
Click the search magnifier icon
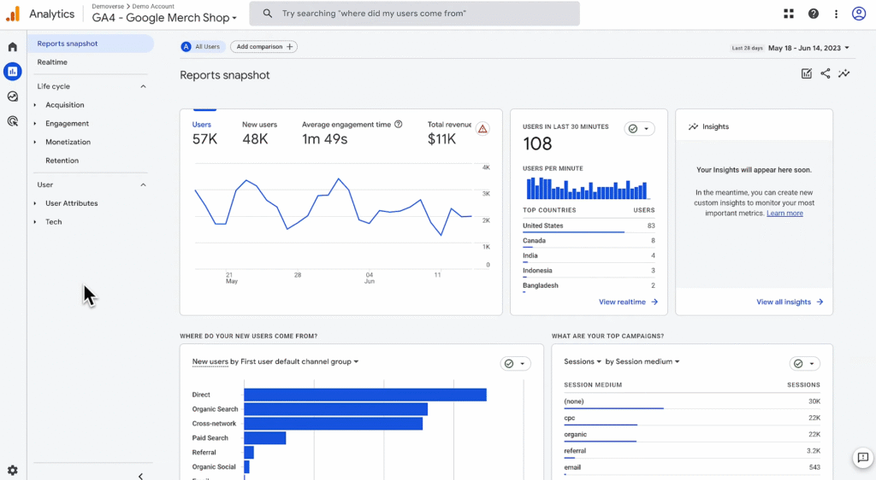268,14
